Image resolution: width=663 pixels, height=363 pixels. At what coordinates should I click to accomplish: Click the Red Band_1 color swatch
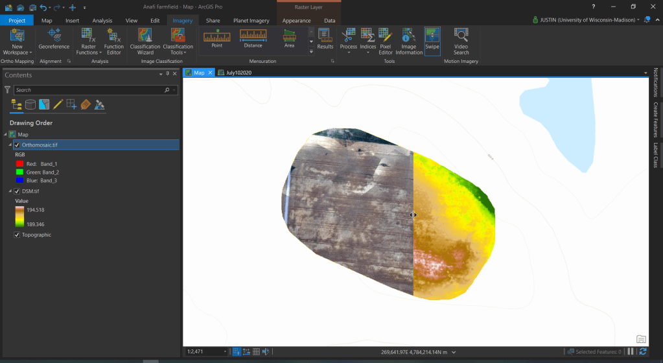point(18,164)
